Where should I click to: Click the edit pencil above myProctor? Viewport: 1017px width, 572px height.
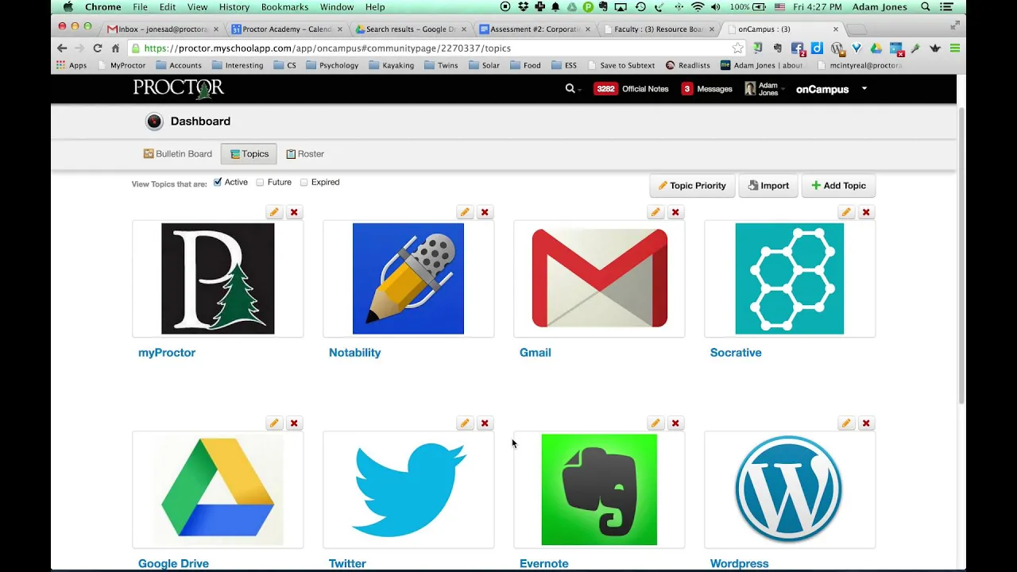pos(274,212)
